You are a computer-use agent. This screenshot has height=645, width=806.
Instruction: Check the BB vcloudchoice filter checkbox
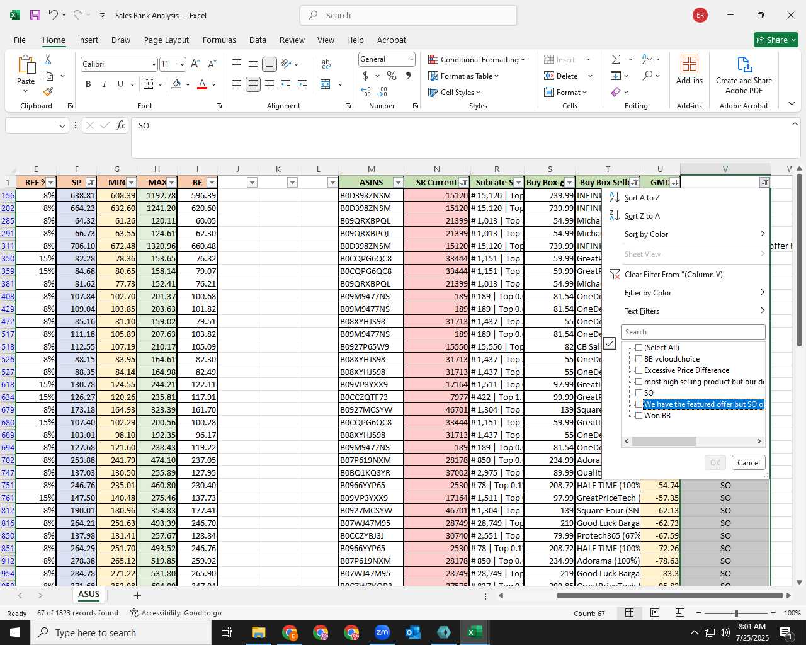639,359
